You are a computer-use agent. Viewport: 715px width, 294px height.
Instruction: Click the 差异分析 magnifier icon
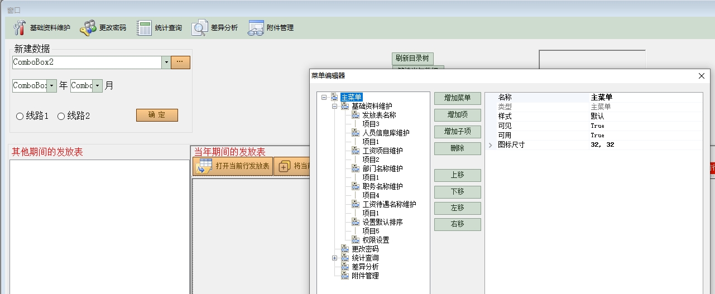(x=200, y=28)
